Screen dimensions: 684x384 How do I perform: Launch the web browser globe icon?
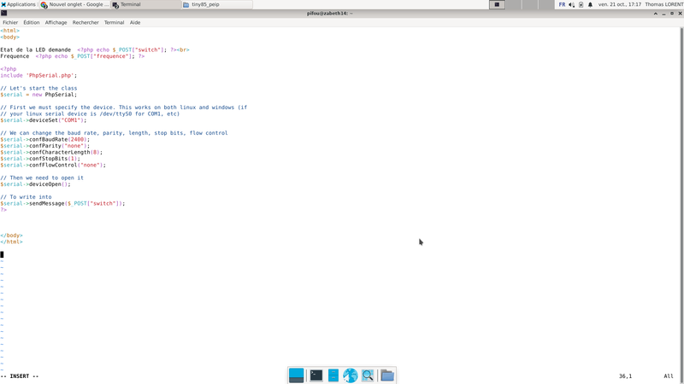point(351,375)
